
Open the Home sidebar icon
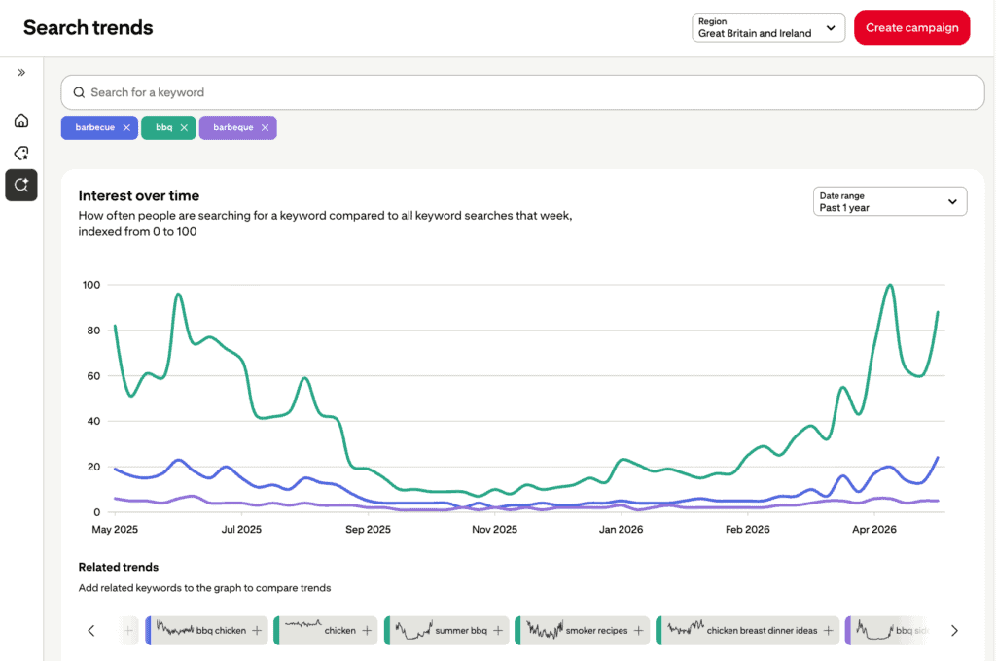[x=21, y=121]
